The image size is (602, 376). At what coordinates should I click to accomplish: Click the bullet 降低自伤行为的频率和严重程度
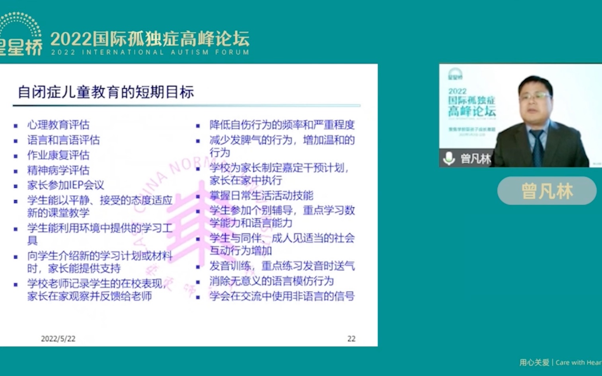click(x=282, y=125)
